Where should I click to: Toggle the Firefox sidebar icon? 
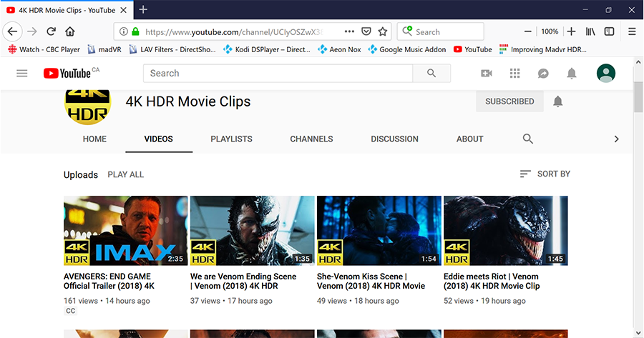(609, 31)
